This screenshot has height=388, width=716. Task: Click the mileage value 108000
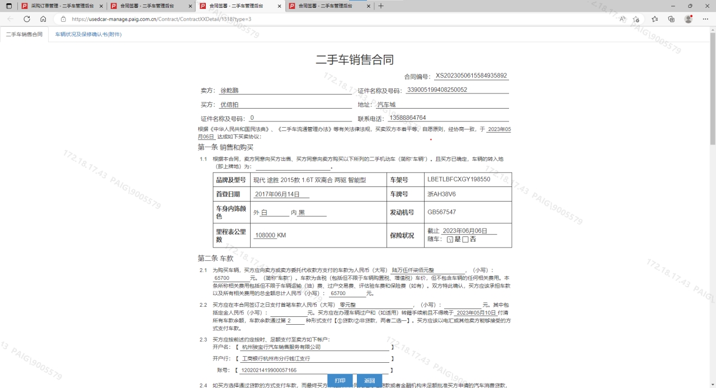265,235
